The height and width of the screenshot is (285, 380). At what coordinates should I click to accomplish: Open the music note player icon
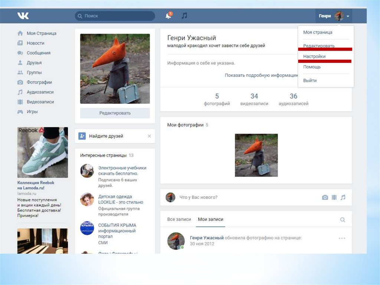tap(184, 16)
